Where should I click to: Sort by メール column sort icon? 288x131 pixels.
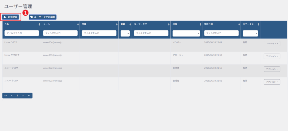coord(78,24)
